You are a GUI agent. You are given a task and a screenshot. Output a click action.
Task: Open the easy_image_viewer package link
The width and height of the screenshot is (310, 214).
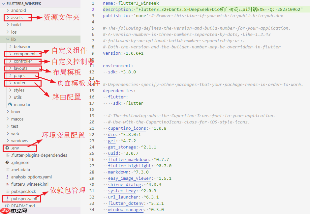(x=130, y=178)
